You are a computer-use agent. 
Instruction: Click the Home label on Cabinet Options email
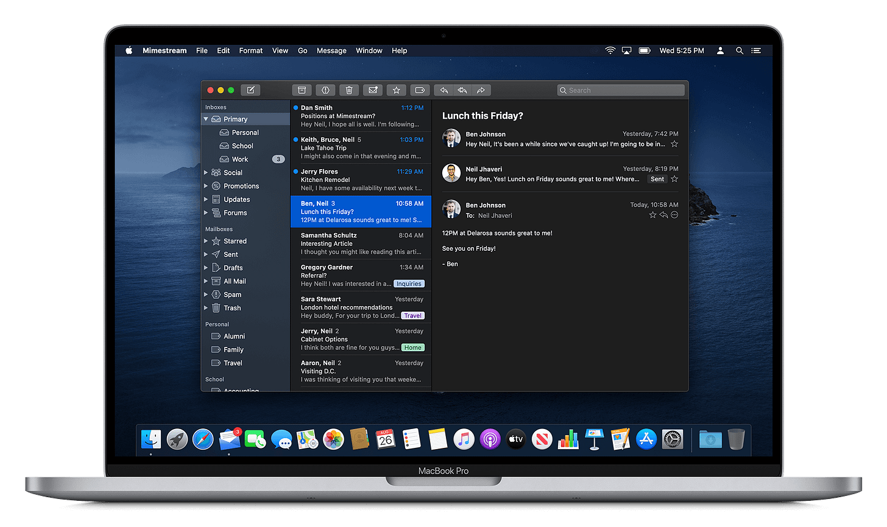pyautogui.click(x=412, y=347)
